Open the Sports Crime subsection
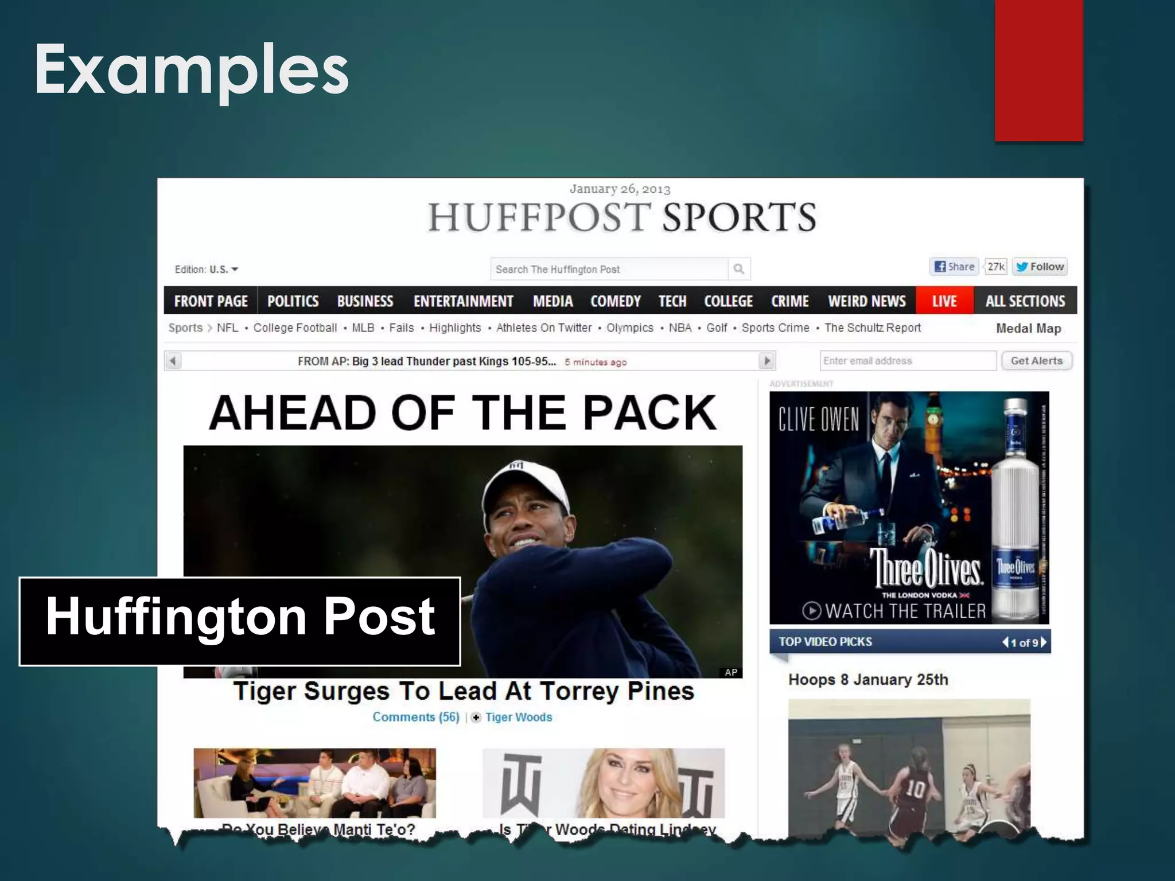The width and height of the screenshot is (1175, 881). pos(775,328)
